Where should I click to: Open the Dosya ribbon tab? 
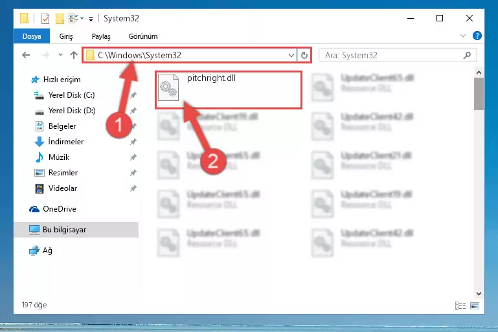[x=32, y=36]
